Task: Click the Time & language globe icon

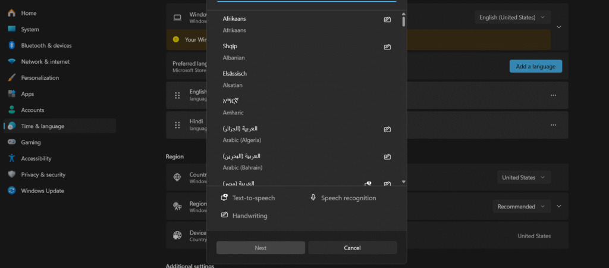Action: 12,126
